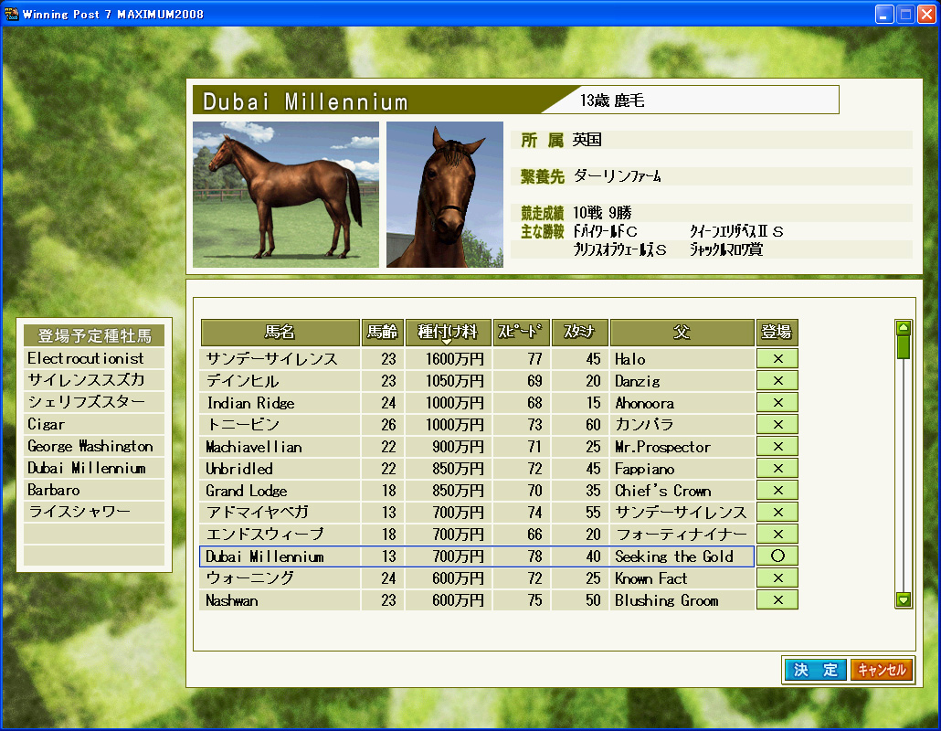Select デインヒル name in table
The width and height of the screenshot is (941, 731).
[x=280, y=380]
